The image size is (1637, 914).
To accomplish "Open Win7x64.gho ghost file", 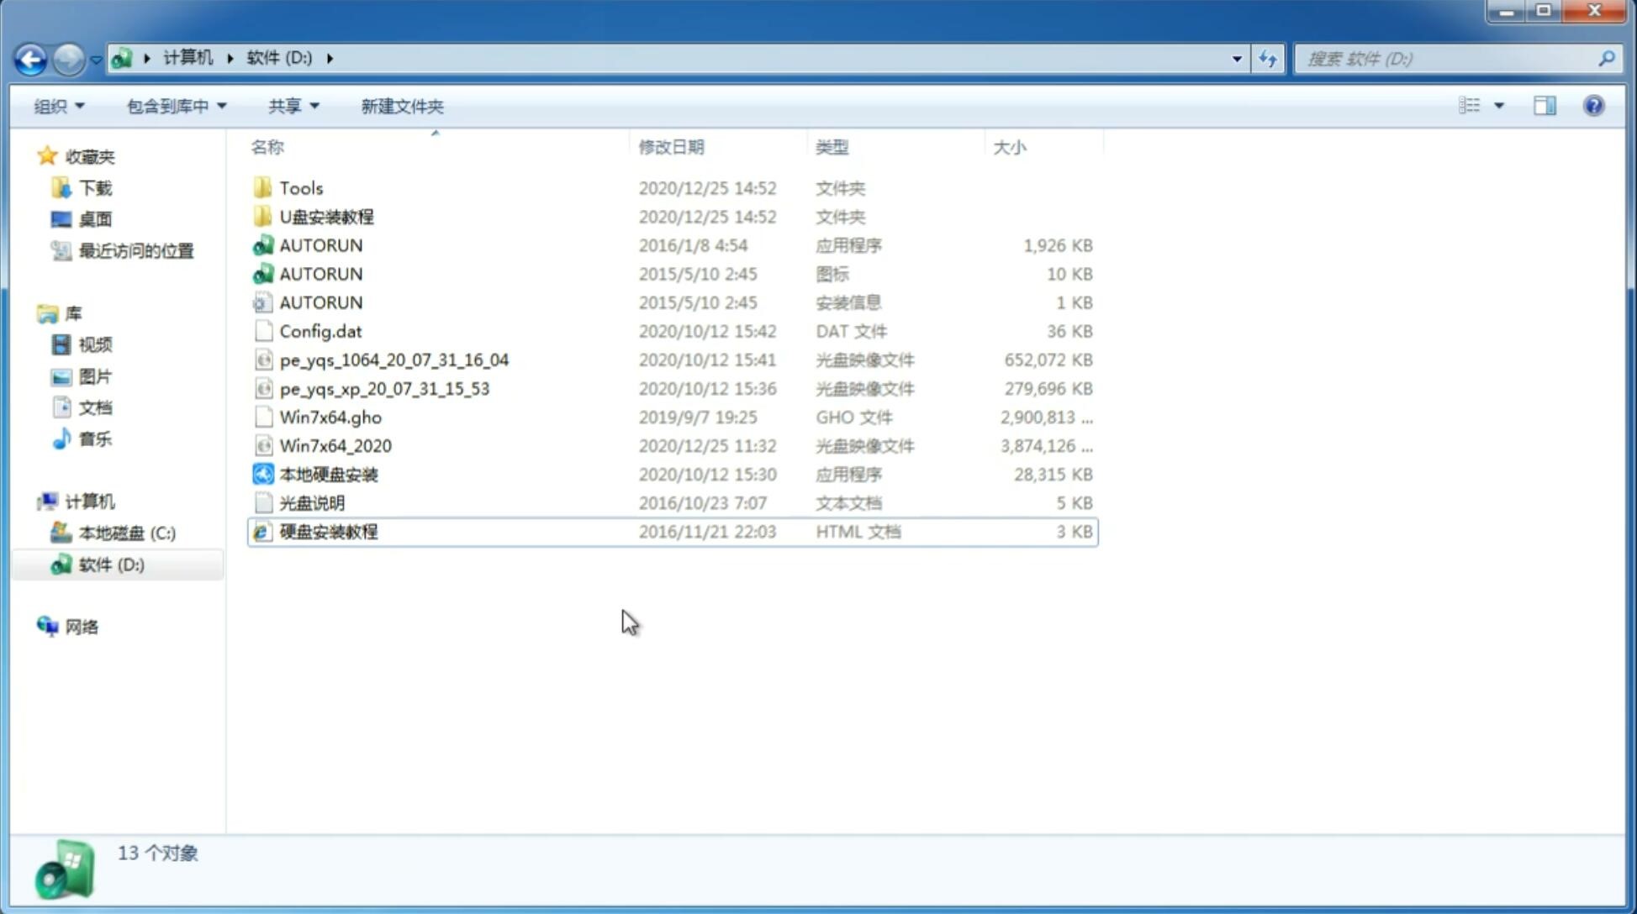I will pyautogui.click(x=330, y=417).
